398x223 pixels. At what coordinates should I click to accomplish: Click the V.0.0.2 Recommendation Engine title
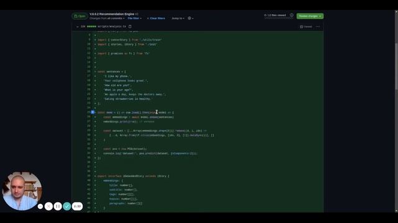pyautogui.click(x=112, y=14)
